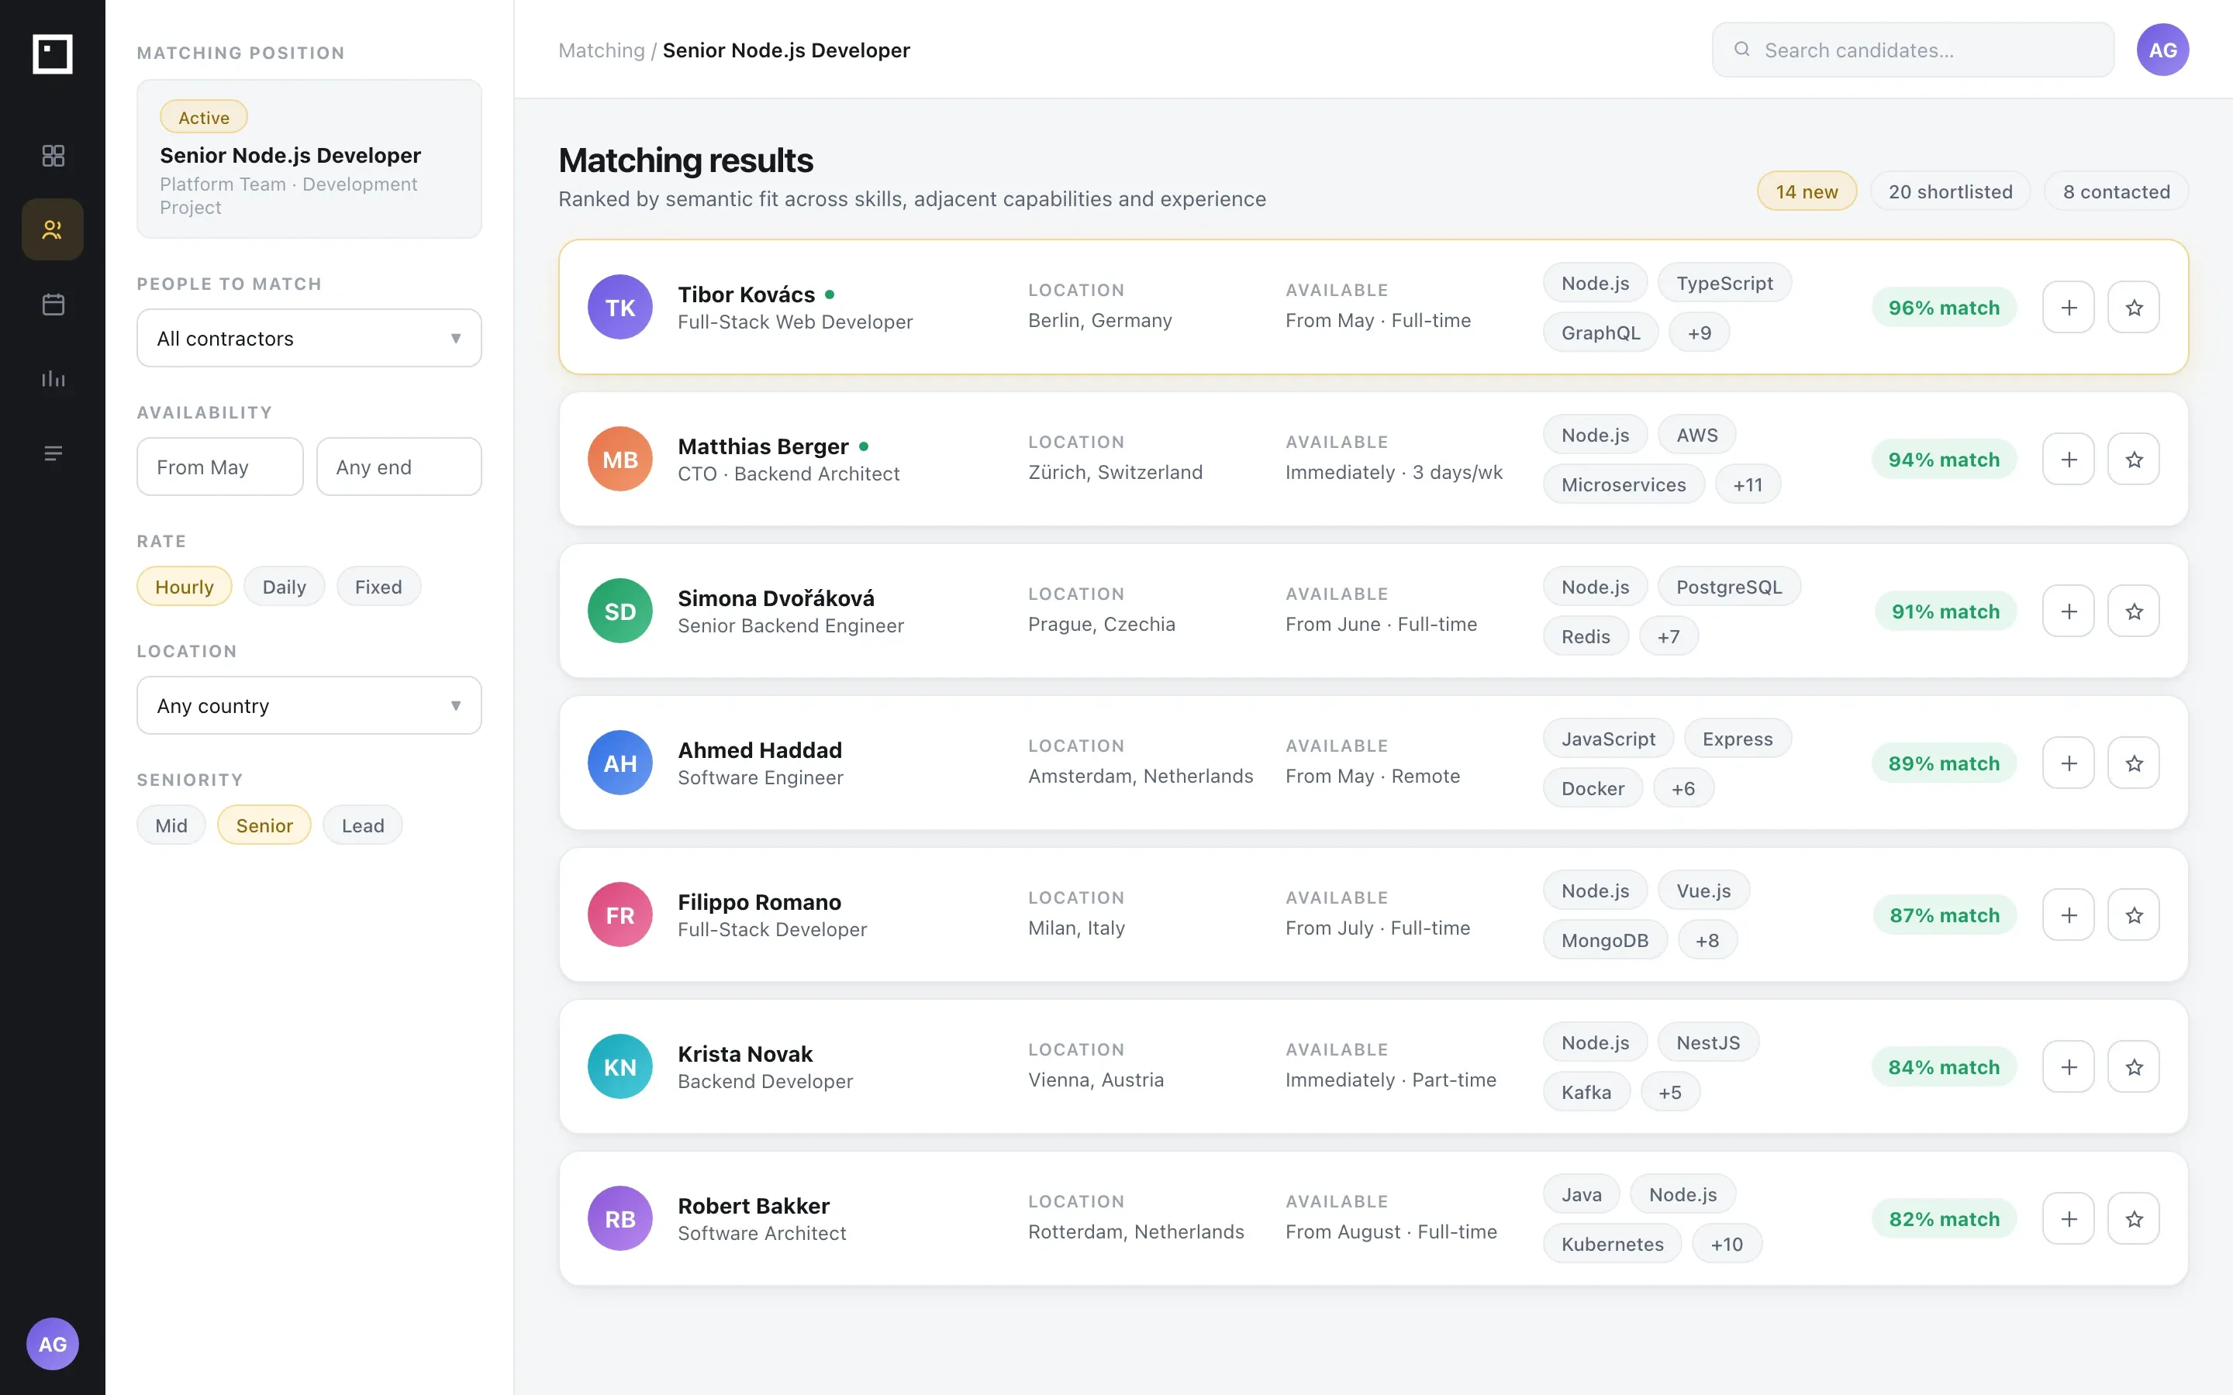The height and width of the screenshot is (1395, 2233).
Task: Star Krista Novak to shortlist
Action: tap(2133, 1066)
